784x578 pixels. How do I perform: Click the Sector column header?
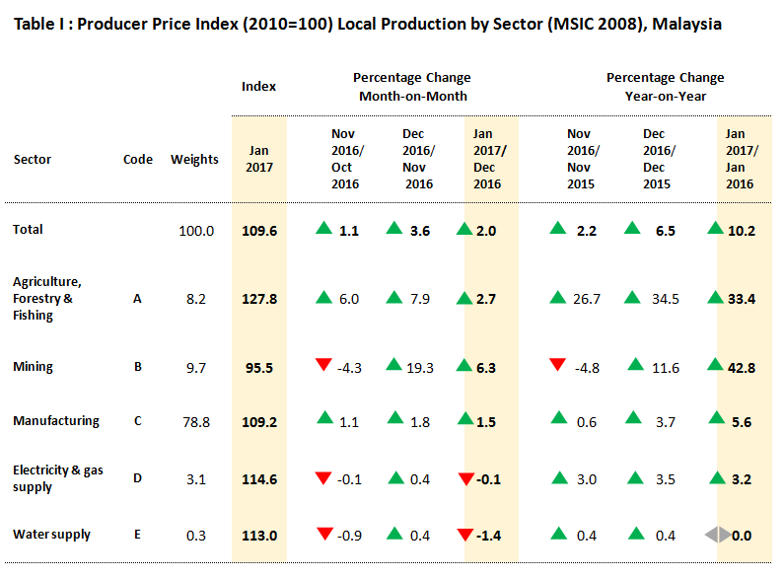pyautogui.click(x=33, y=159)
